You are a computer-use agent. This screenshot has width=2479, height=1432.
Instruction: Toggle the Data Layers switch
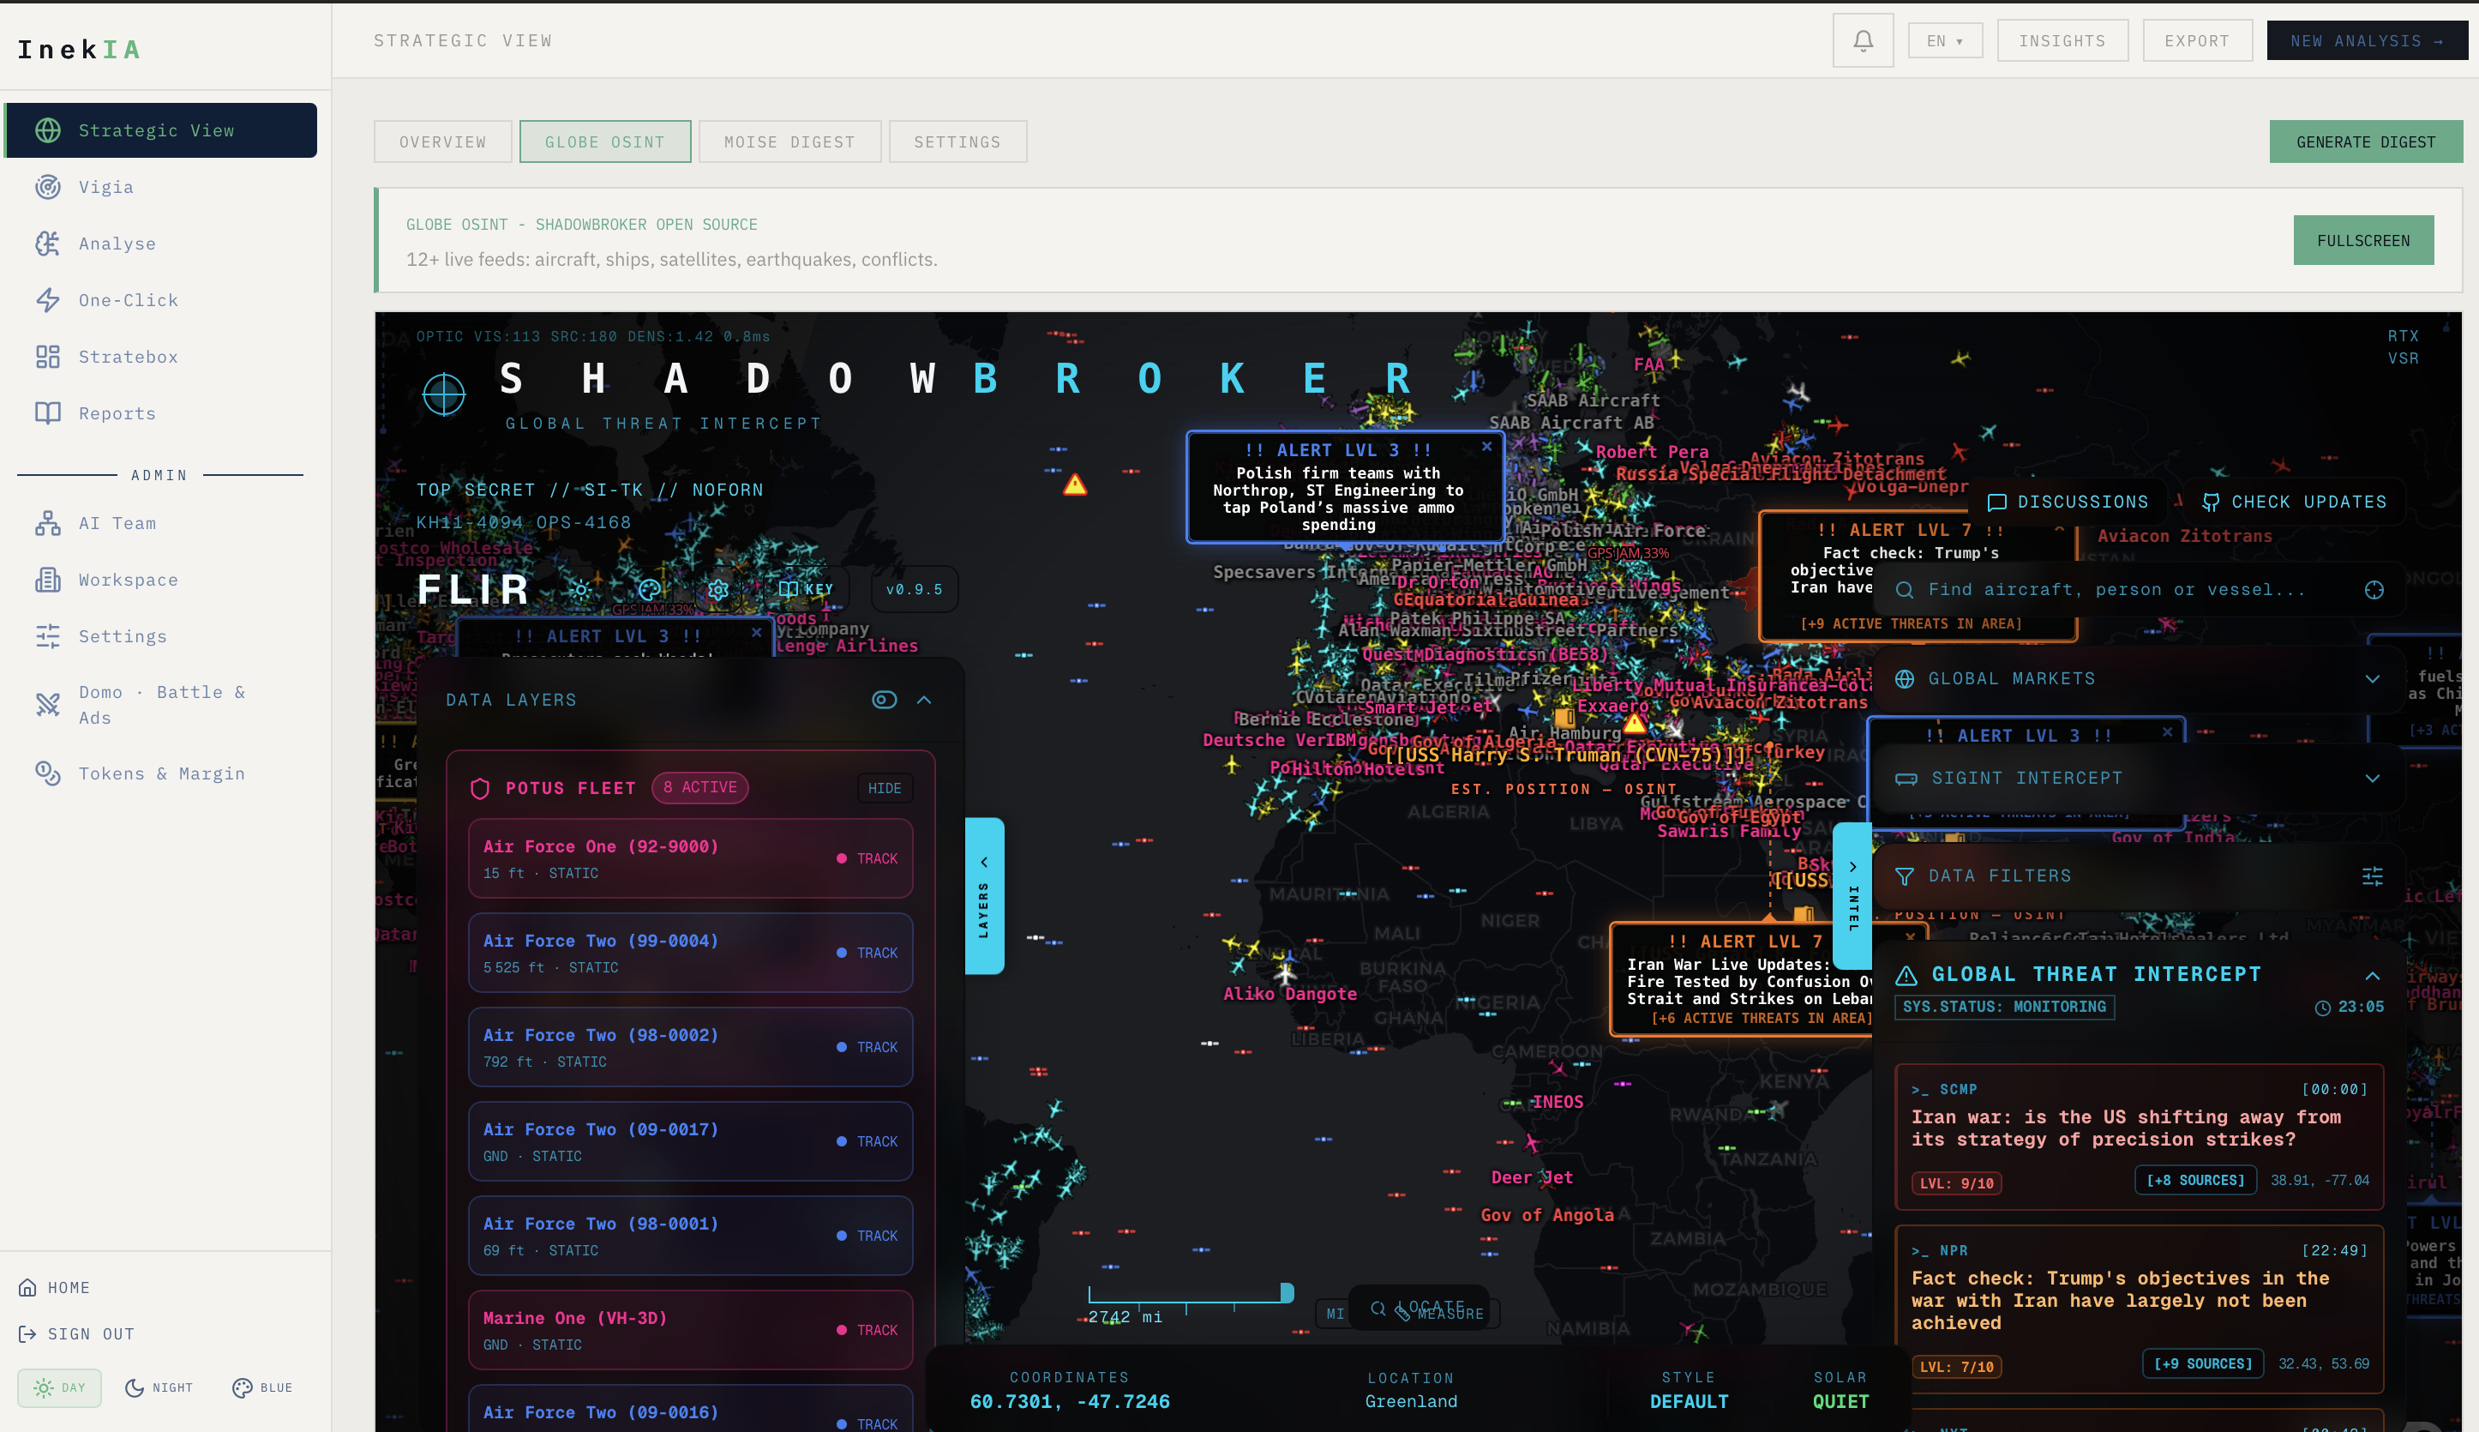tap(884, 700)
